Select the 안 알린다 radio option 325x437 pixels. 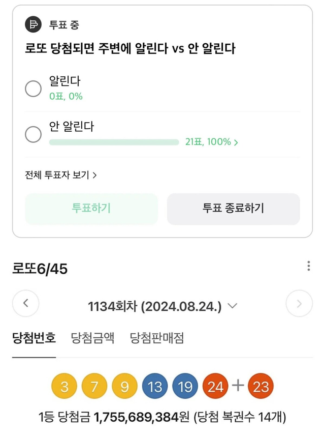point(34,134)
